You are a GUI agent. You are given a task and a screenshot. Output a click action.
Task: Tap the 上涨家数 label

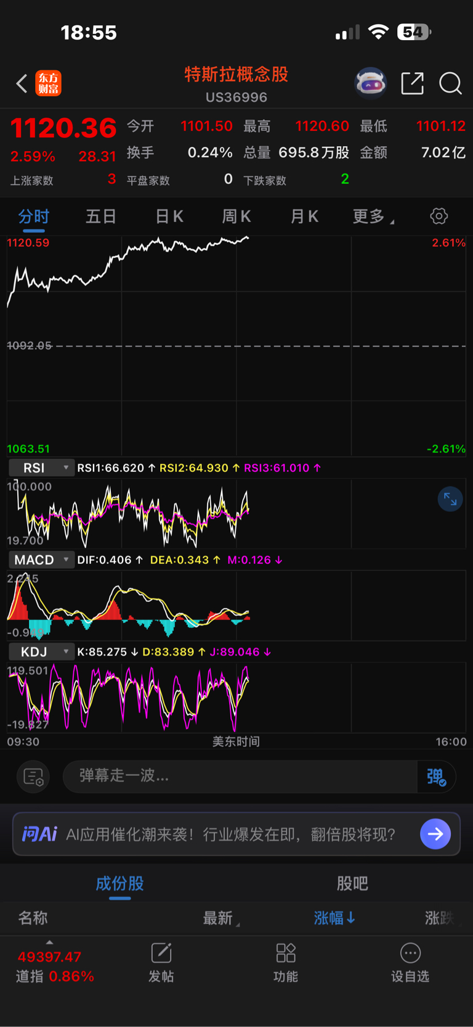point(31,181)
